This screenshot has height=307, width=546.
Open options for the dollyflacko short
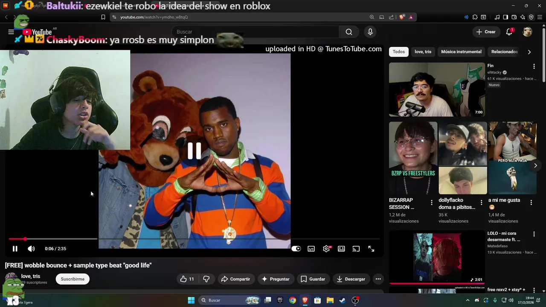click(481, 203)
